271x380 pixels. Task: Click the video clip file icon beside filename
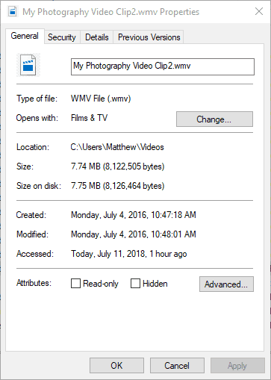(x=28, y=65)
